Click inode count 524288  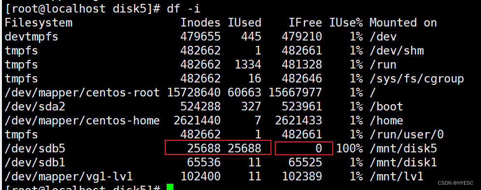coord(200,107)
